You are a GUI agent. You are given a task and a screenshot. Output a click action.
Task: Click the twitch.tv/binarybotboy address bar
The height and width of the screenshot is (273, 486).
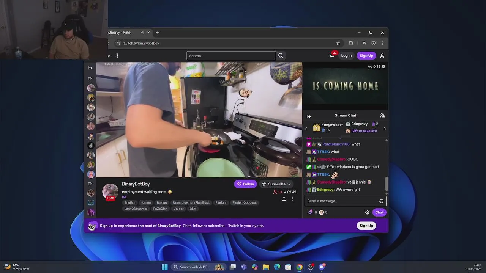(x=141, y=43)
